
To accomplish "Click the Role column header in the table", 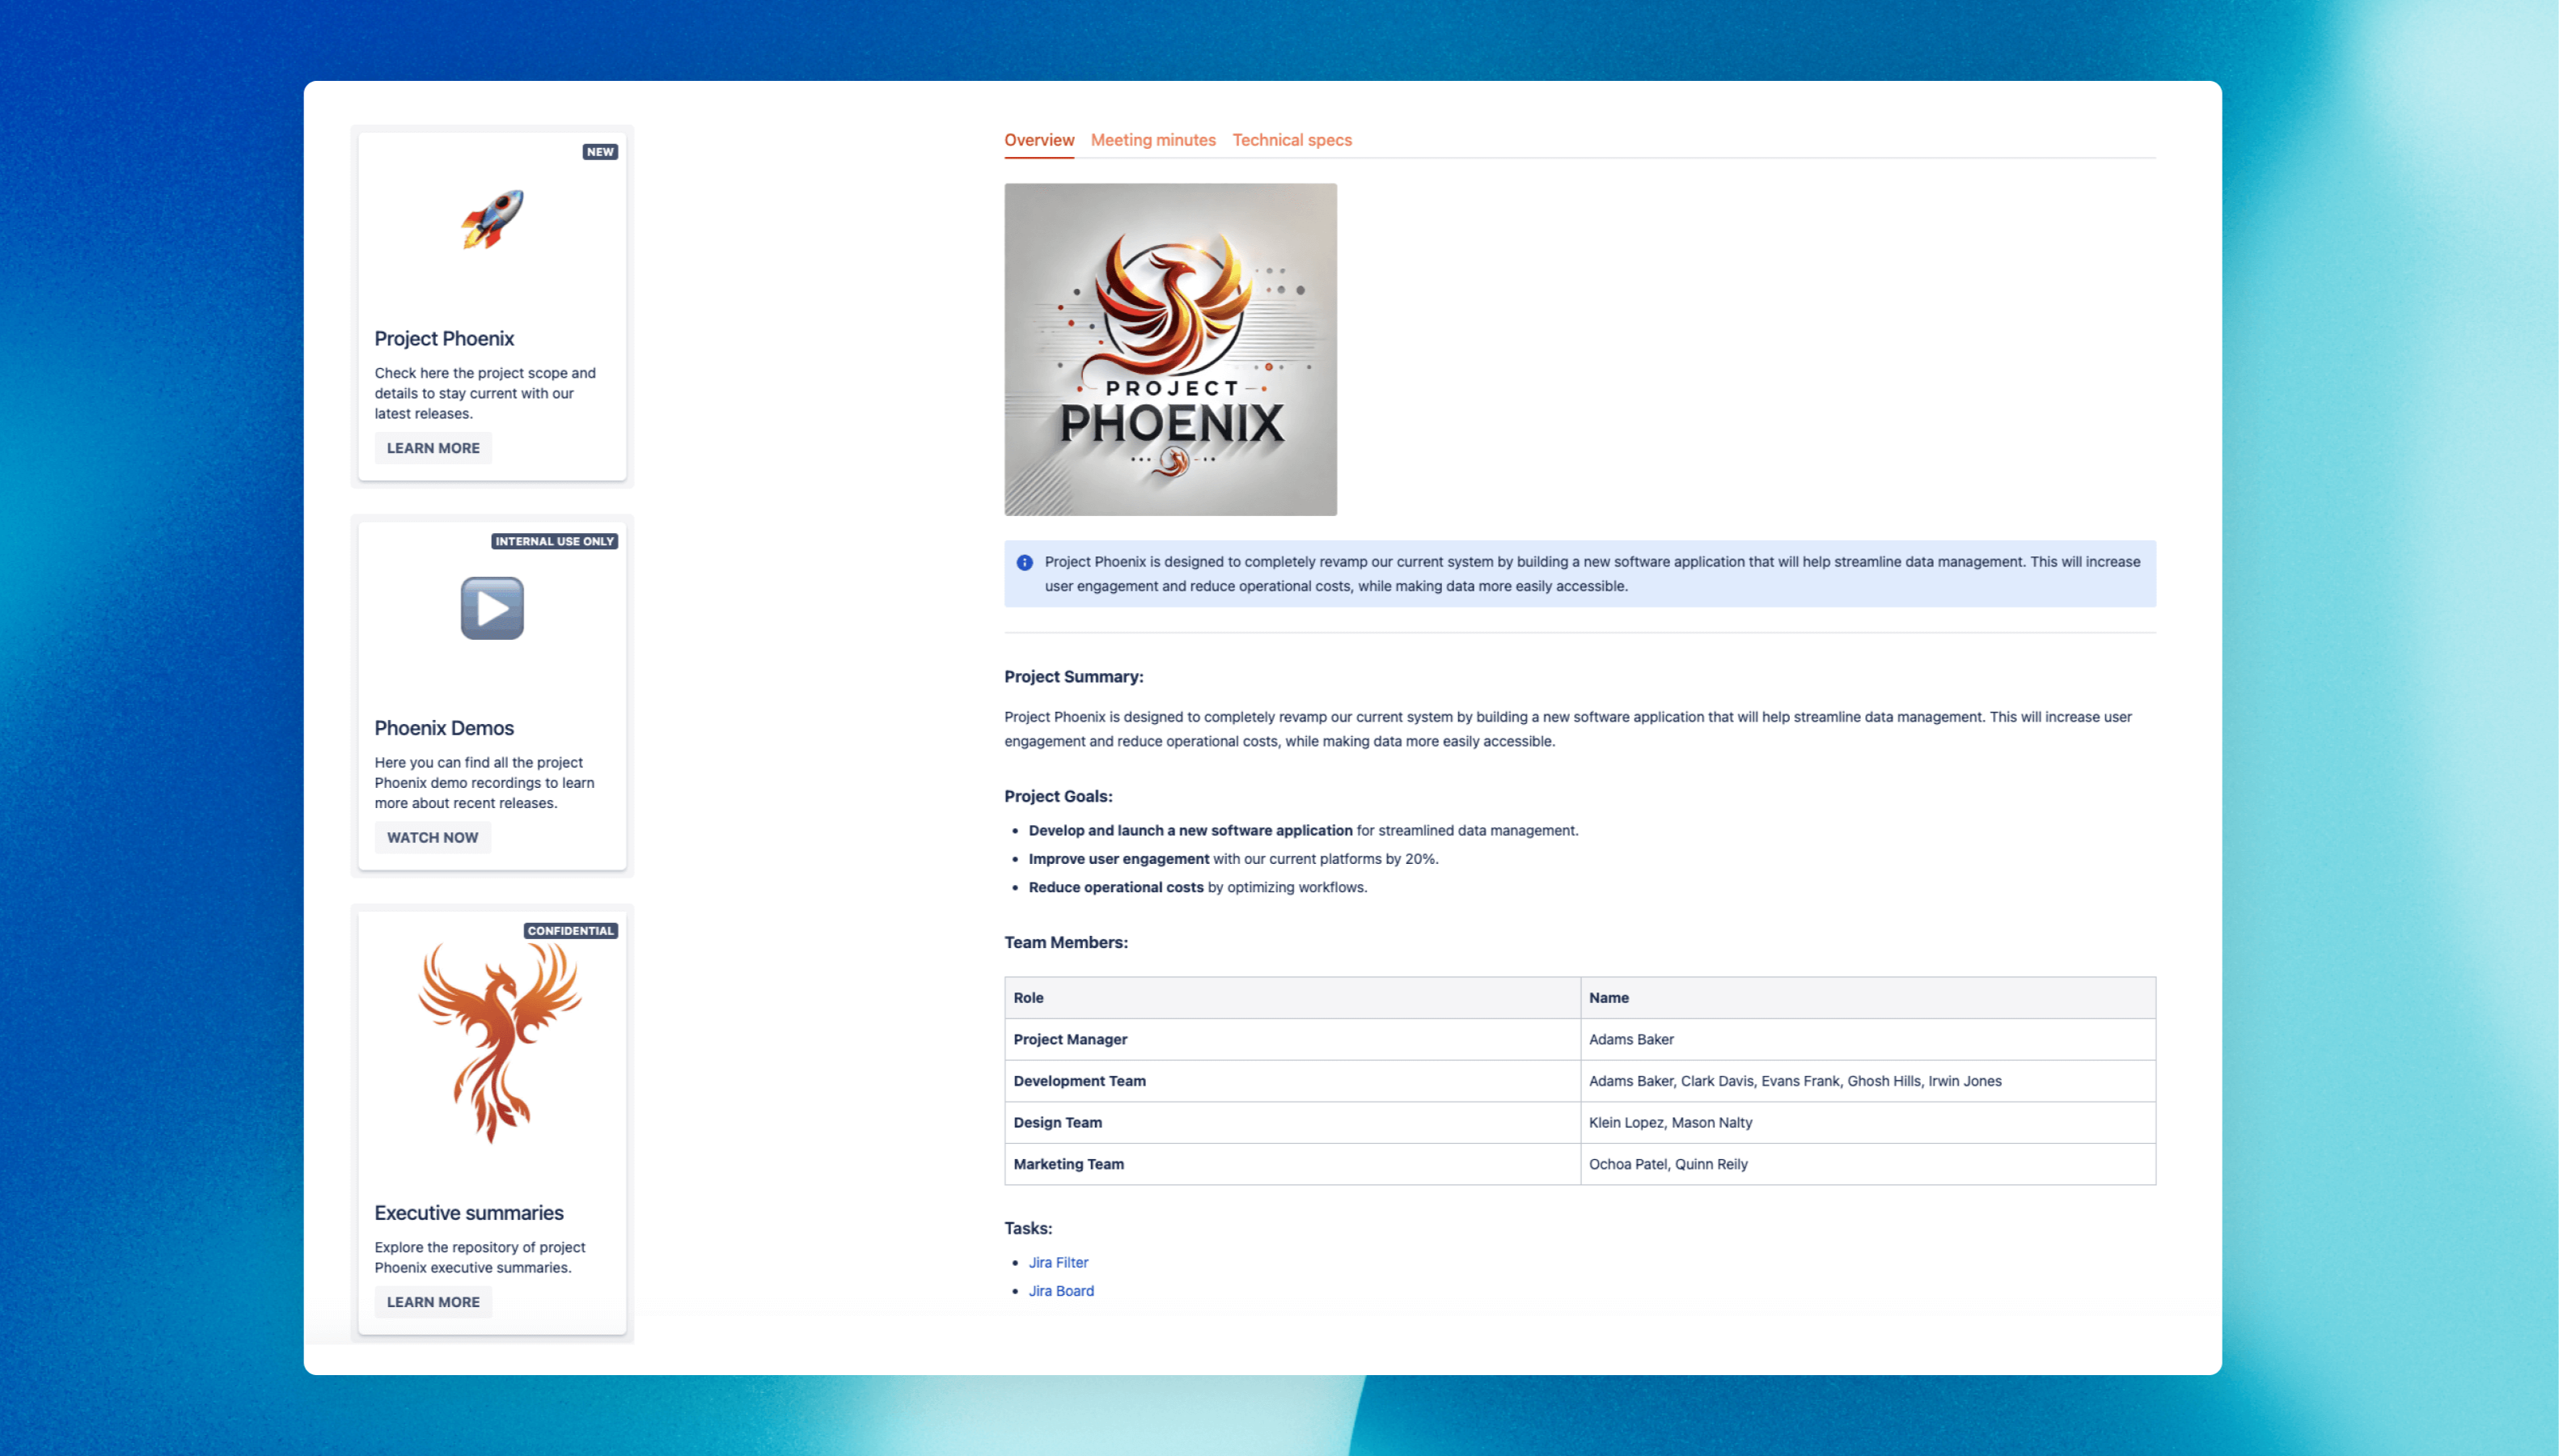I will pos(1028,998).
